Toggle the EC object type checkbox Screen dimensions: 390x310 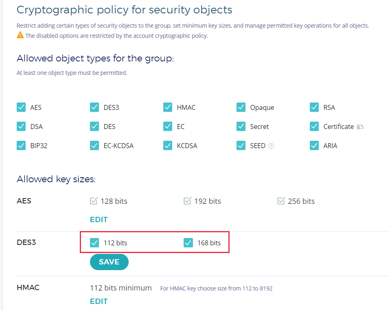(x=168, y=127)
